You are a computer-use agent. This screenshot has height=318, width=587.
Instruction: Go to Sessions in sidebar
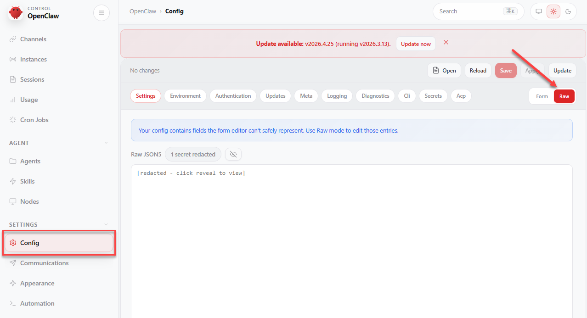click(x=32, y=79)
